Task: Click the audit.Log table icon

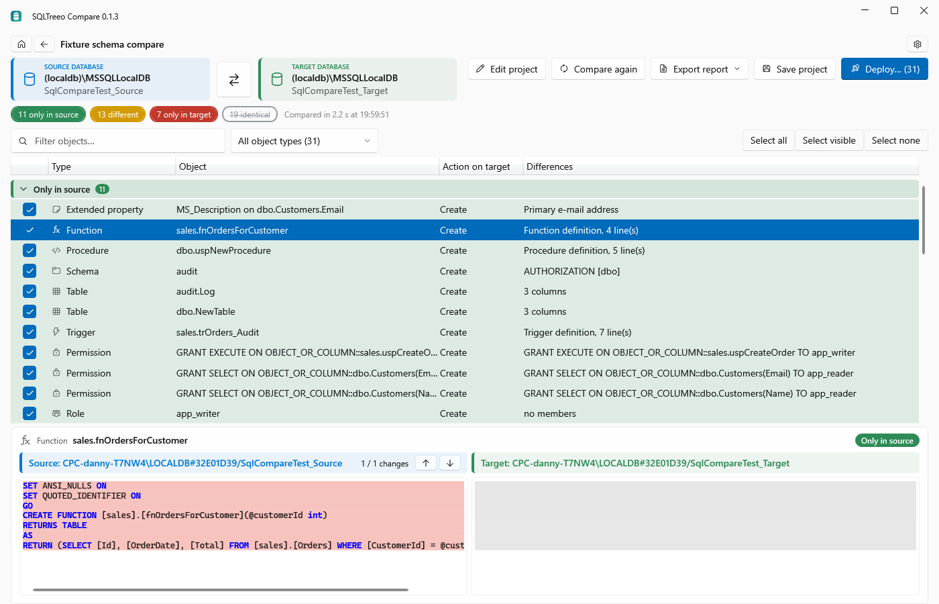Action: (x=56, y=291)
